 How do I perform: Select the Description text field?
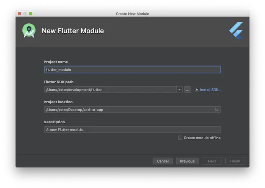point(132,130)
